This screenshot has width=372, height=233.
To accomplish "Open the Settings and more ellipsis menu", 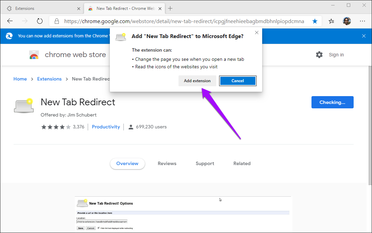I will 362,21.
